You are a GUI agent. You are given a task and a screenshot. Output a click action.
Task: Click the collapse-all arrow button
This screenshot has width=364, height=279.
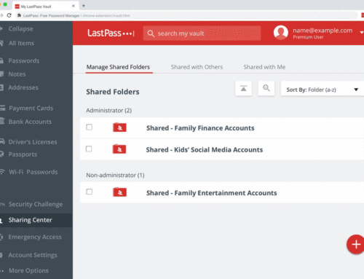[x=243, y=89]
